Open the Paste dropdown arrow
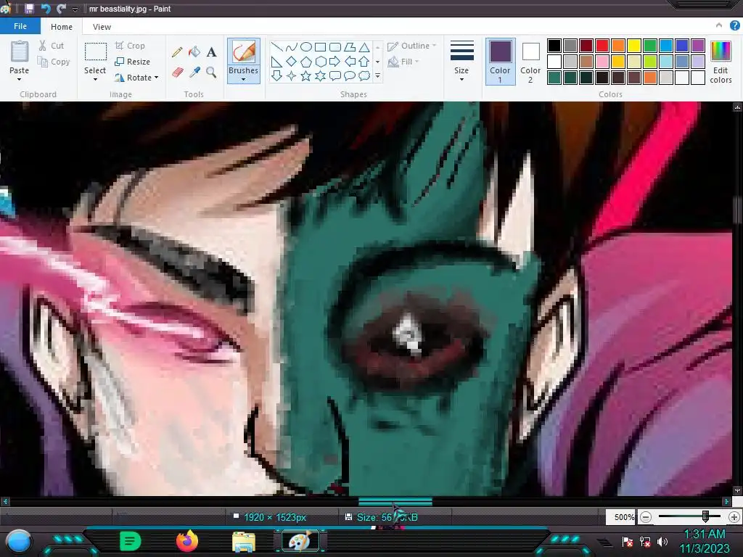The image size is (743, 557). coord(20,80)
